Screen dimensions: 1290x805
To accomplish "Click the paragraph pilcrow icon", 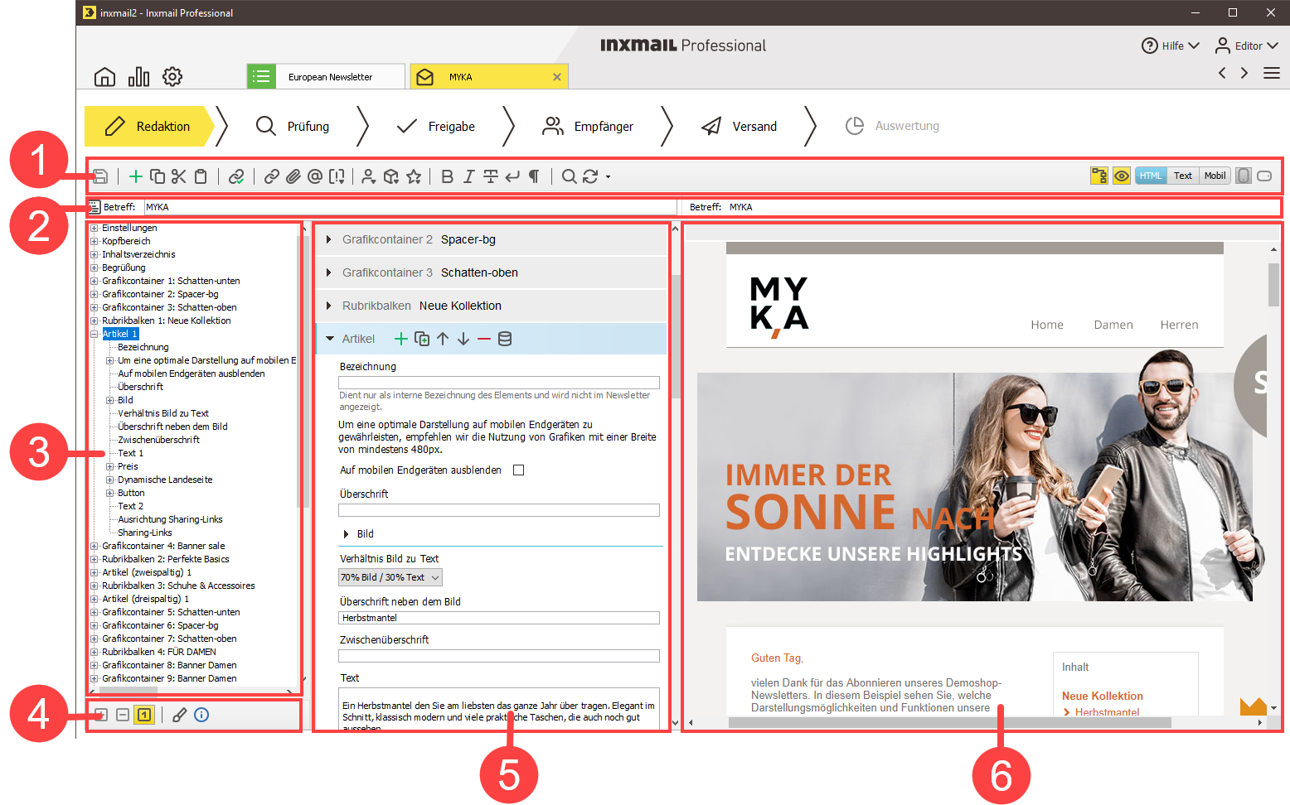I will click(x=534, y=176).
